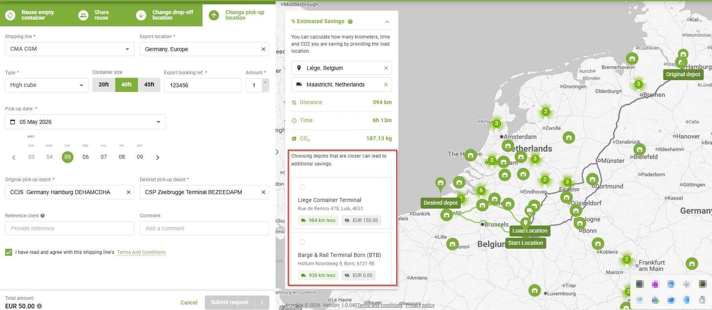Open the Submit request more options menu
The width and height of the screenshot is (712, 310).
[x=262, y=303]
